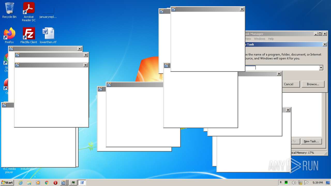This screenshot has height=186, width=331.
Task: Open Action Center flag icon
Action: [306, 183]
